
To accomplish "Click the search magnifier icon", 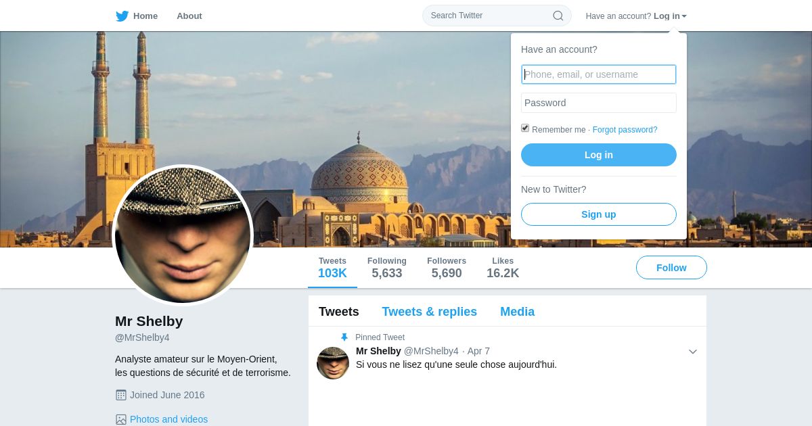I will click(558, 16).
